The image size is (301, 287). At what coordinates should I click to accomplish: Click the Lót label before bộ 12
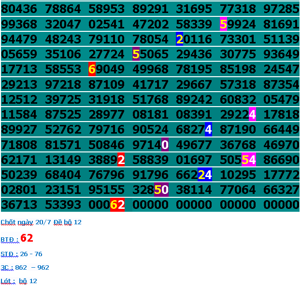click(8, 281)
